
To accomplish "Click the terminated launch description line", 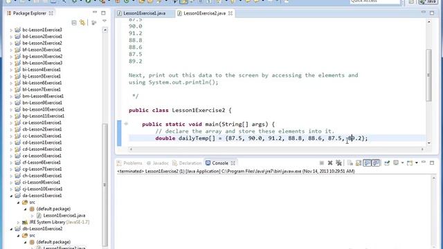I will coord(236,171).
